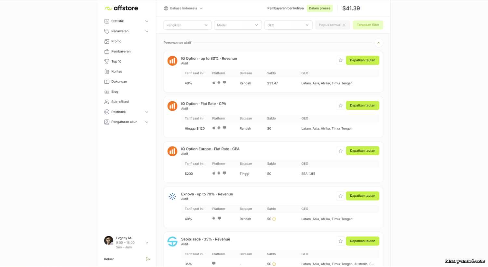Click the IQ Option Revenue offer logo

(172, 61)
